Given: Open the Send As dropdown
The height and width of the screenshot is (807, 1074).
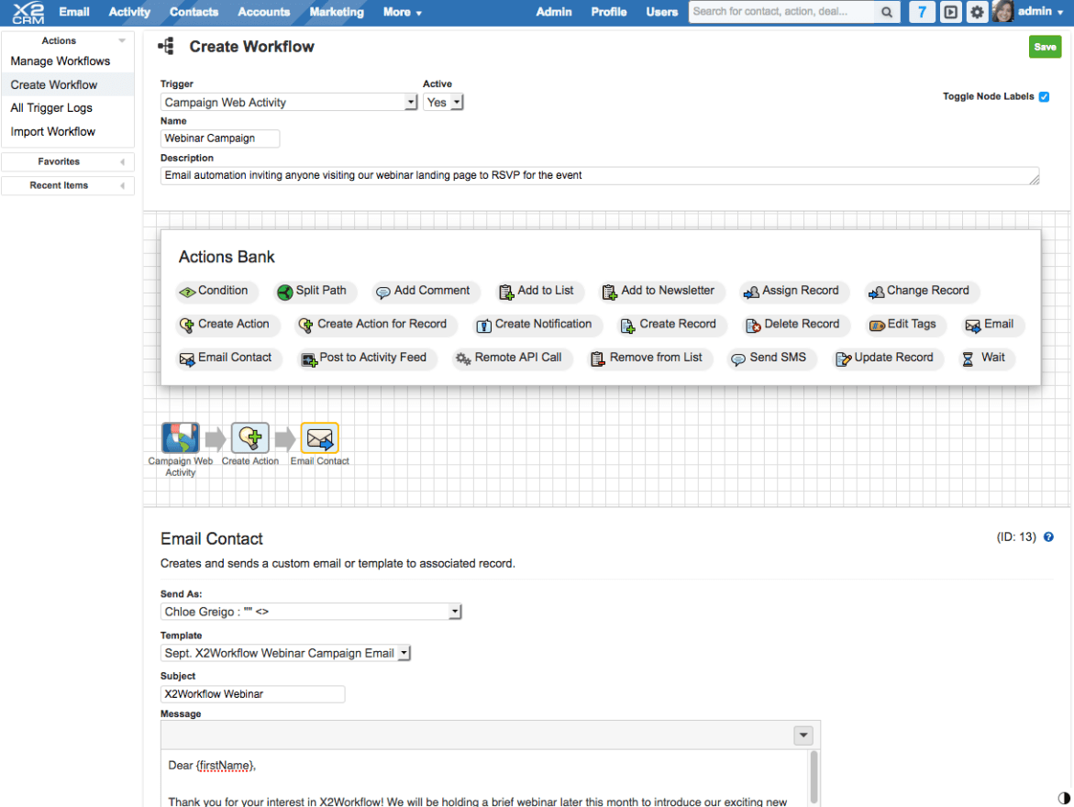Looking at the screenshot, I should tap(311, 612).
